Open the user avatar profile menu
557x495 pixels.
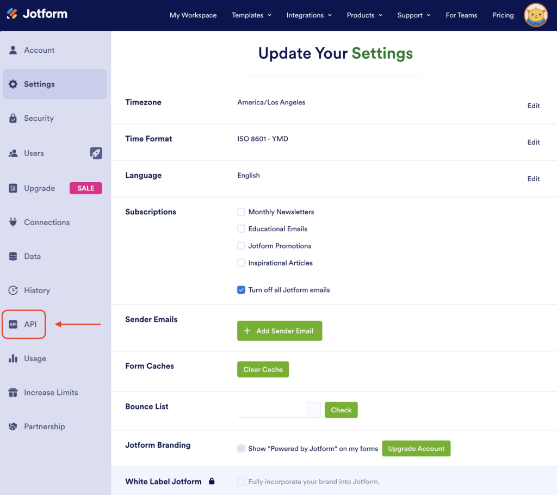tap(536, 15)
